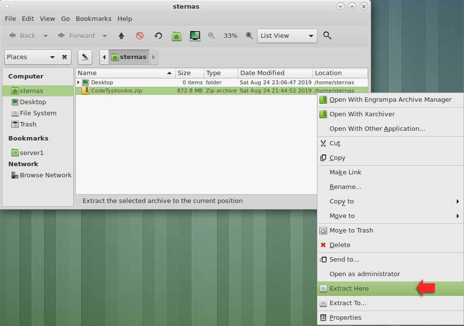Click the path bar left scroll arrow
Image resolution: width=464 pixels, height=326 pixels.
104,57
